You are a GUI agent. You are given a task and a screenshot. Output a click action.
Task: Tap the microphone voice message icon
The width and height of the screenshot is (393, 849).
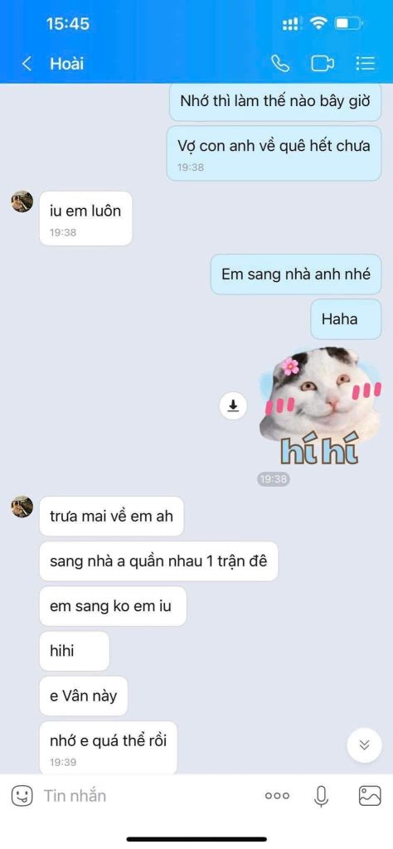(x=322, y=795)
